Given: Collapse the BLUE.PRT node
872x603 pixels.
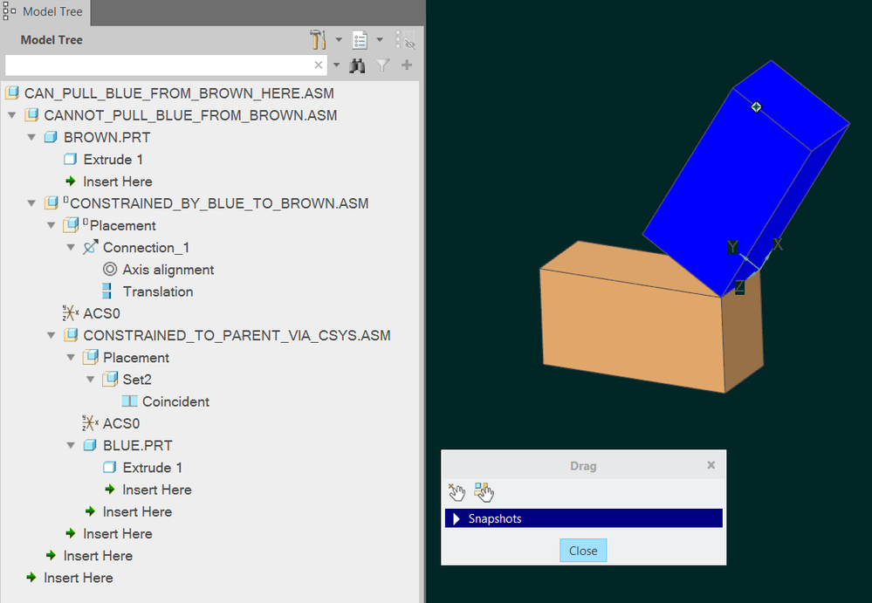Looking at the screenshot, I should click(x=71, y=446).
